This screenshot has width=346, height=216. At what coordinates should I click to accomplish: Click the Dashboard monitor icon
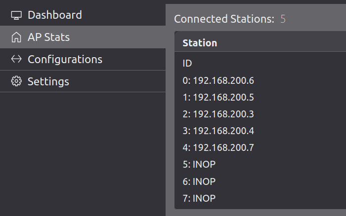click(16, 15)
